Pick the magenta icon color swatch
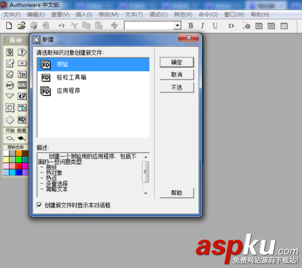This screenshot has width=302, height=268. (x=26, y=166)
